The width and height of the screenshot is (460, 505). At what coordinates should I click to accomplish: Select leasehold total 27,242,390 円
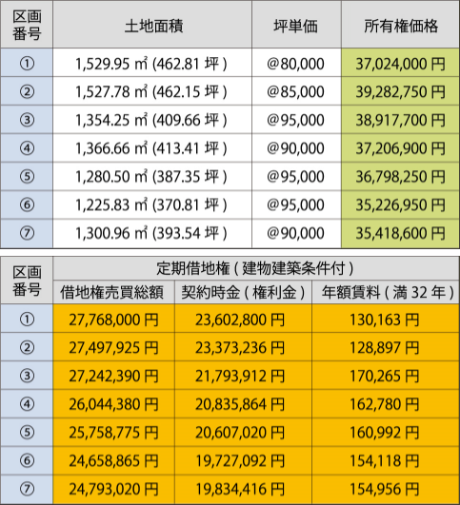(113, 376)
